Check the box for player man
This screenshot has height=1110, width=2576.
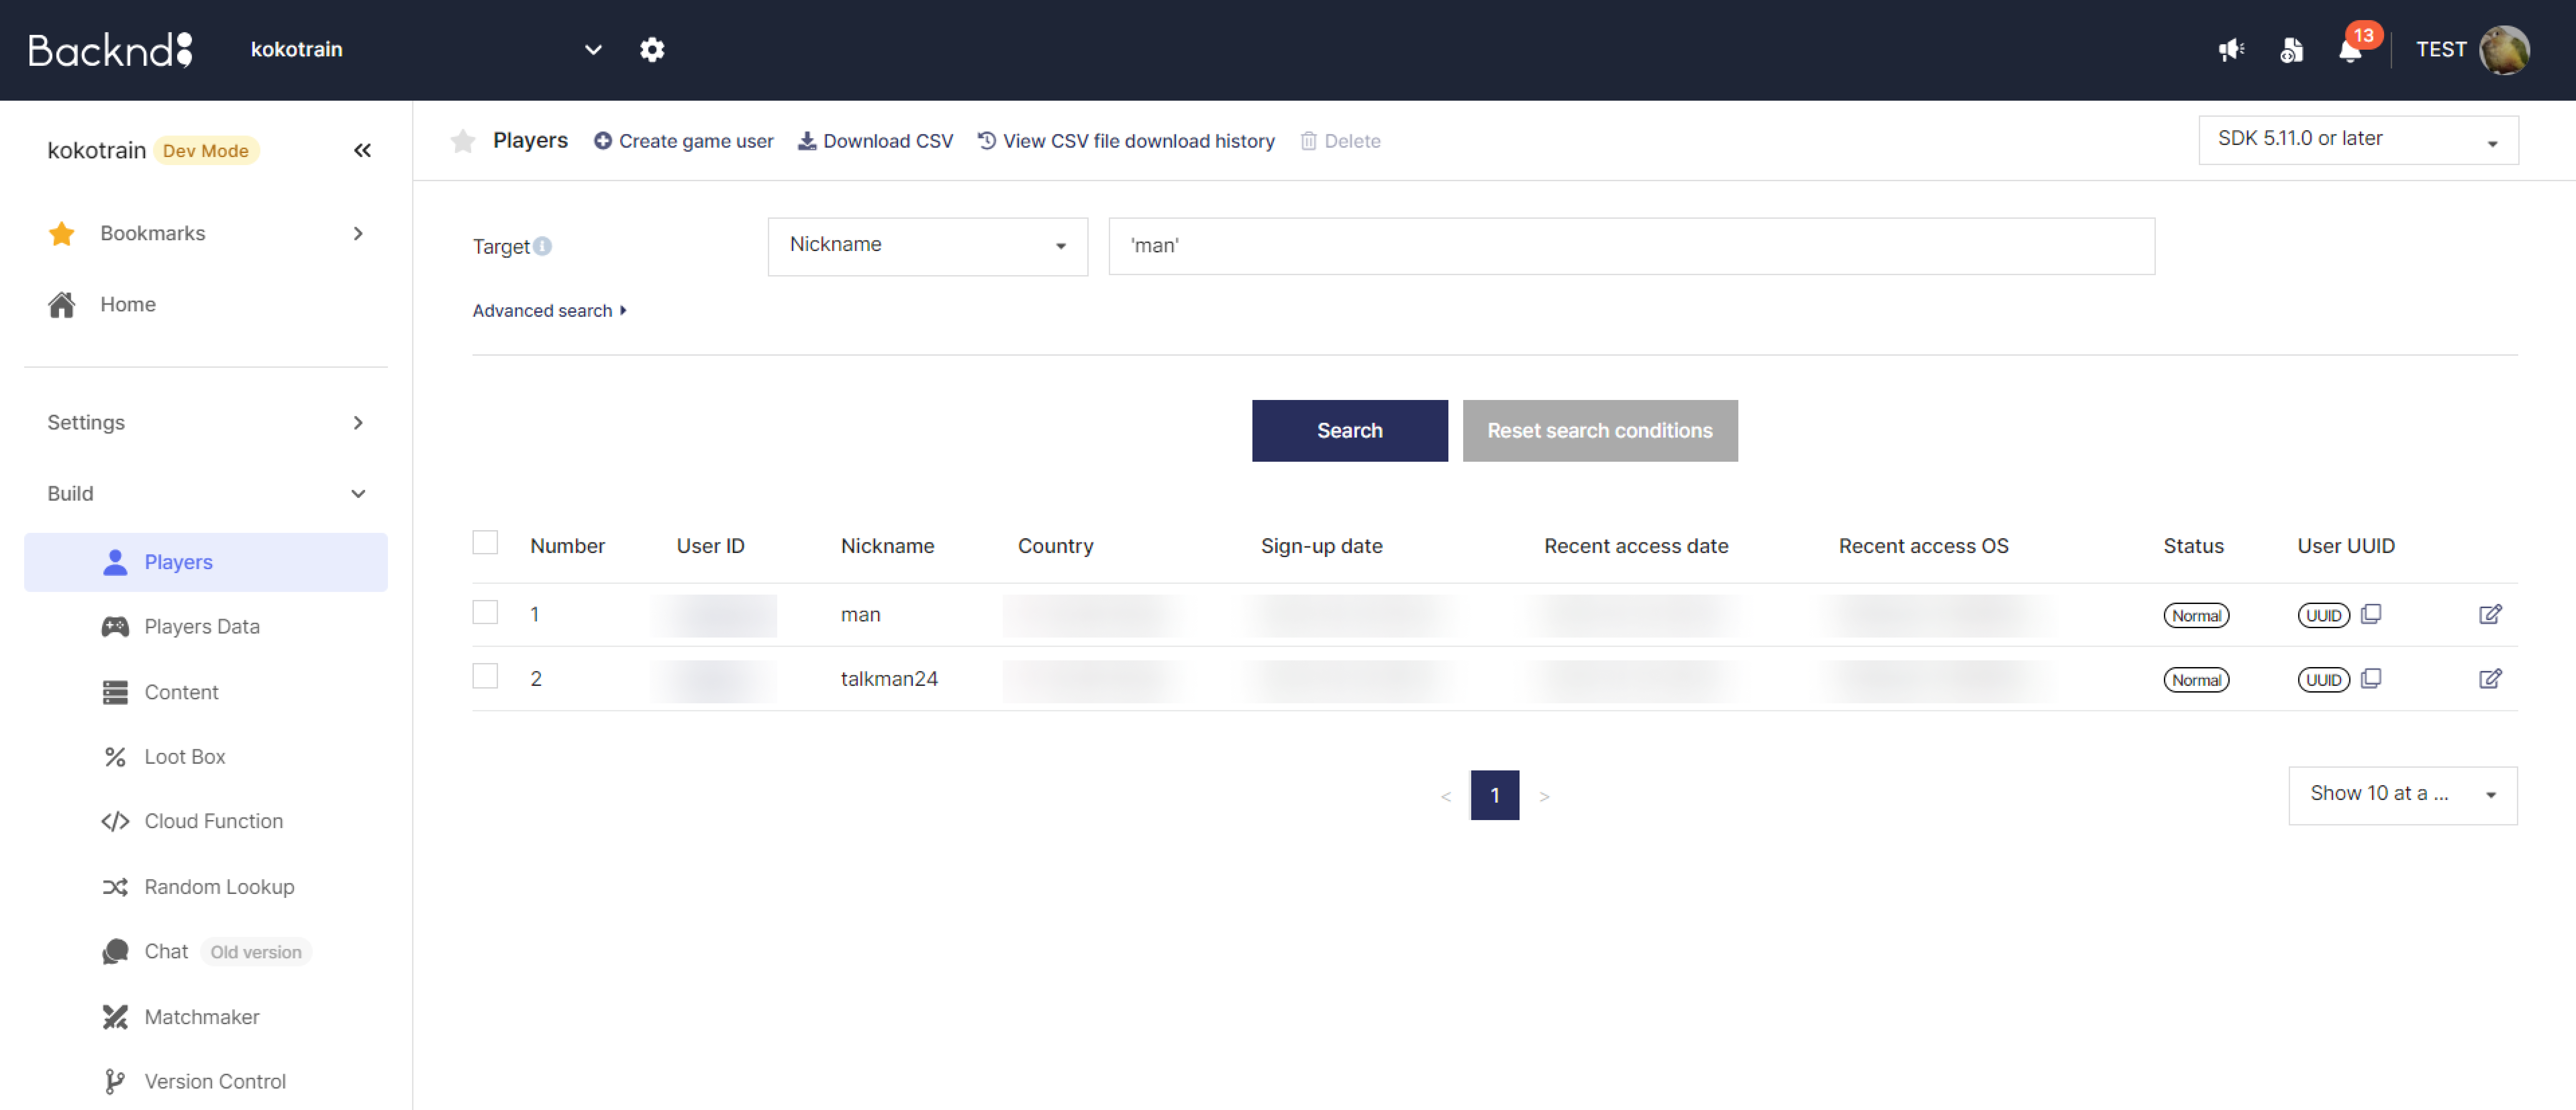(485, 612)
